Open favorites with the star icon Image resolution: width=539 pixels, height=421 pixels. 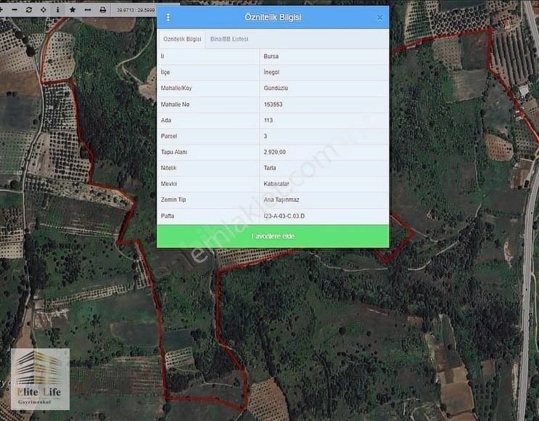click(x=73, y=9)
